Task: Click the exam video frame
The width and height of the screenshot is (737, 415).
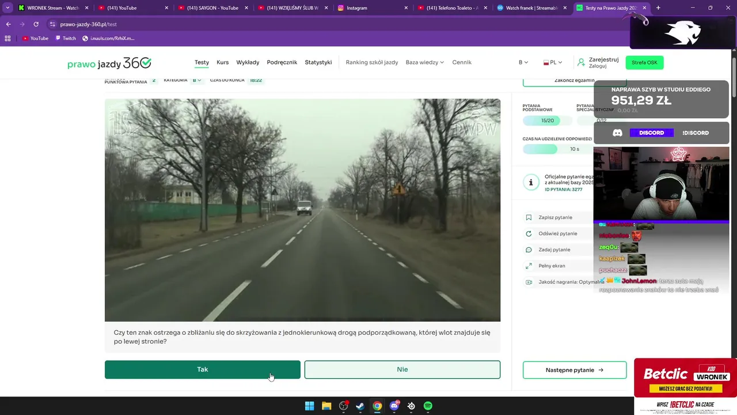Action: point(302,210)
